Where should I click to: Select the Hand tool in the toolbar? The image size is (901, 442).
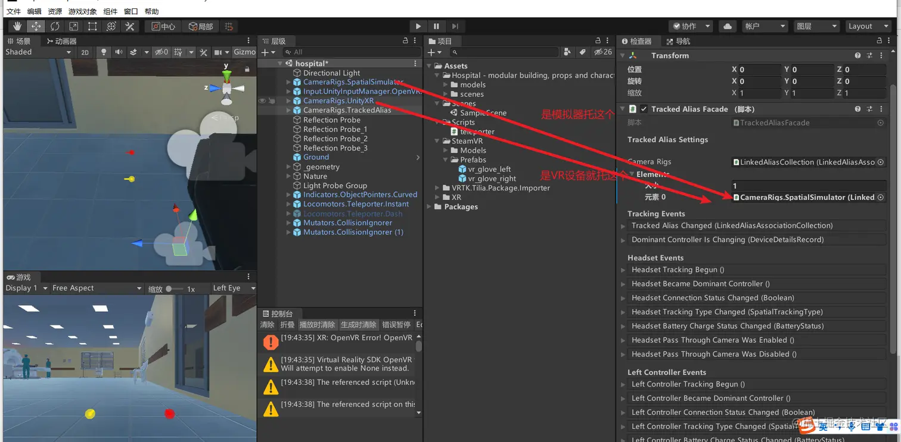tap(18, 26)
